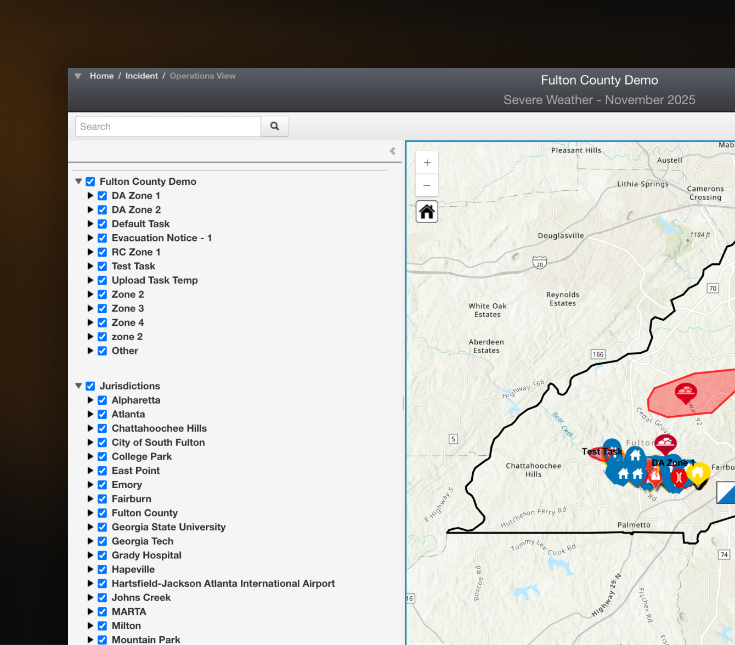The height and width of the screenshot is (645, 735).
Task: Disable the Atlanta jurisdiction checkbox
Action: coord(103,415)
